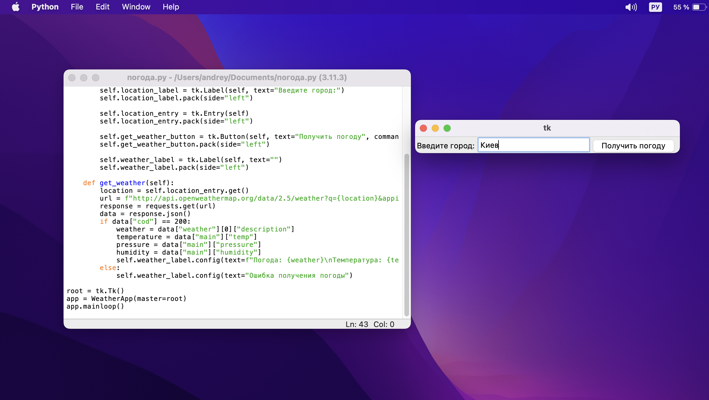This screenshot has height=400, width=709.
Task: Close the tk window with red button
Action: [423, 128]
